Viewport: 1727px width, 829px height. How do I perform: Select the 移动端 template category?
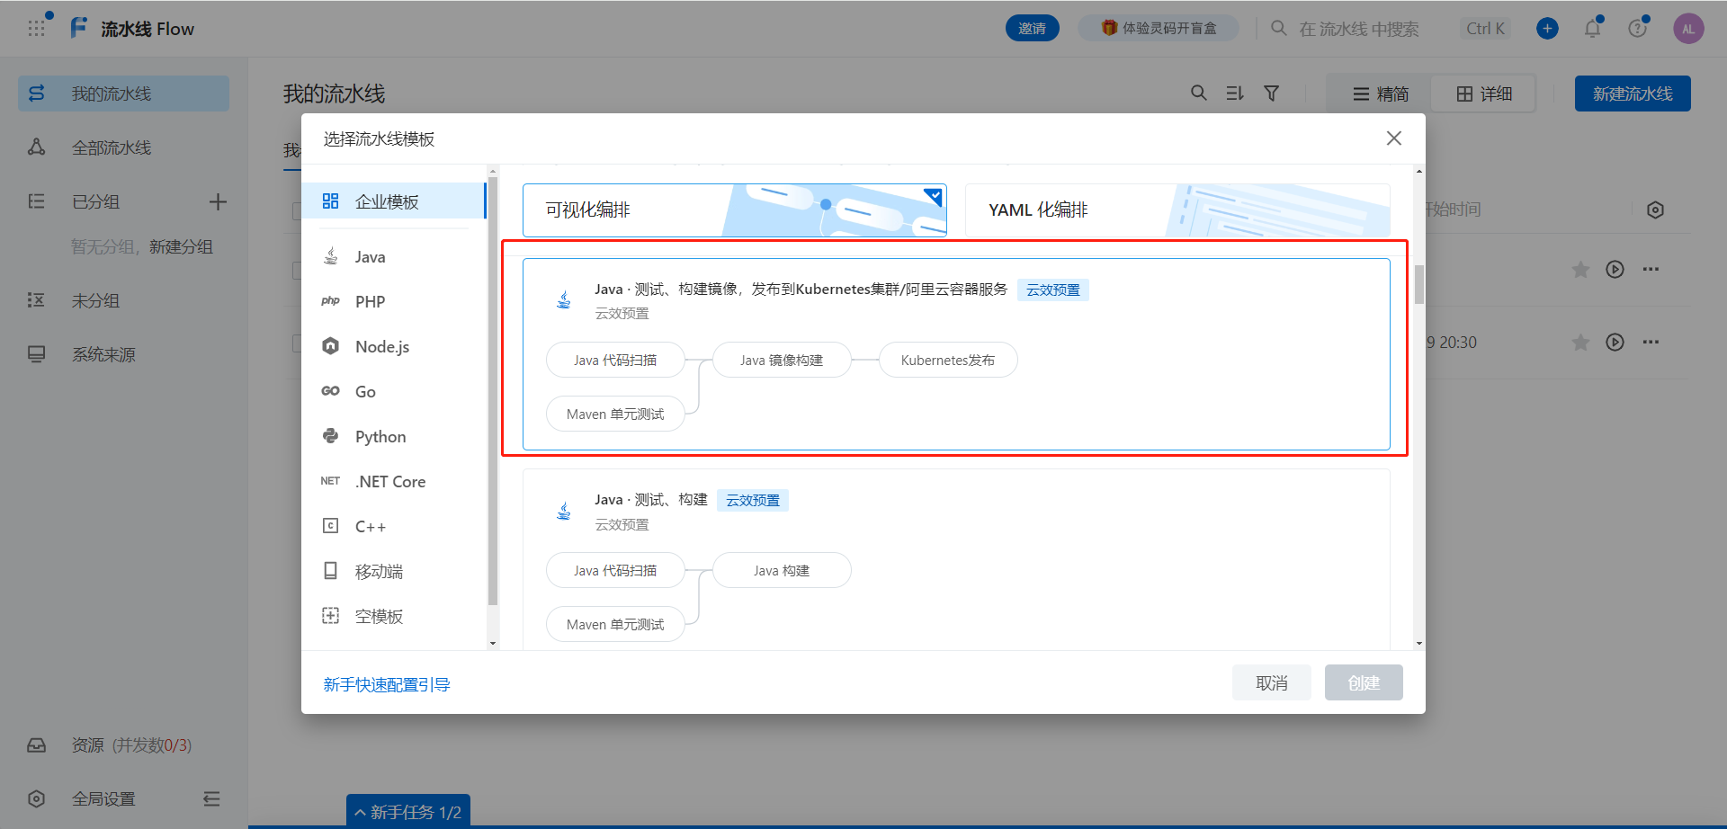394,572
